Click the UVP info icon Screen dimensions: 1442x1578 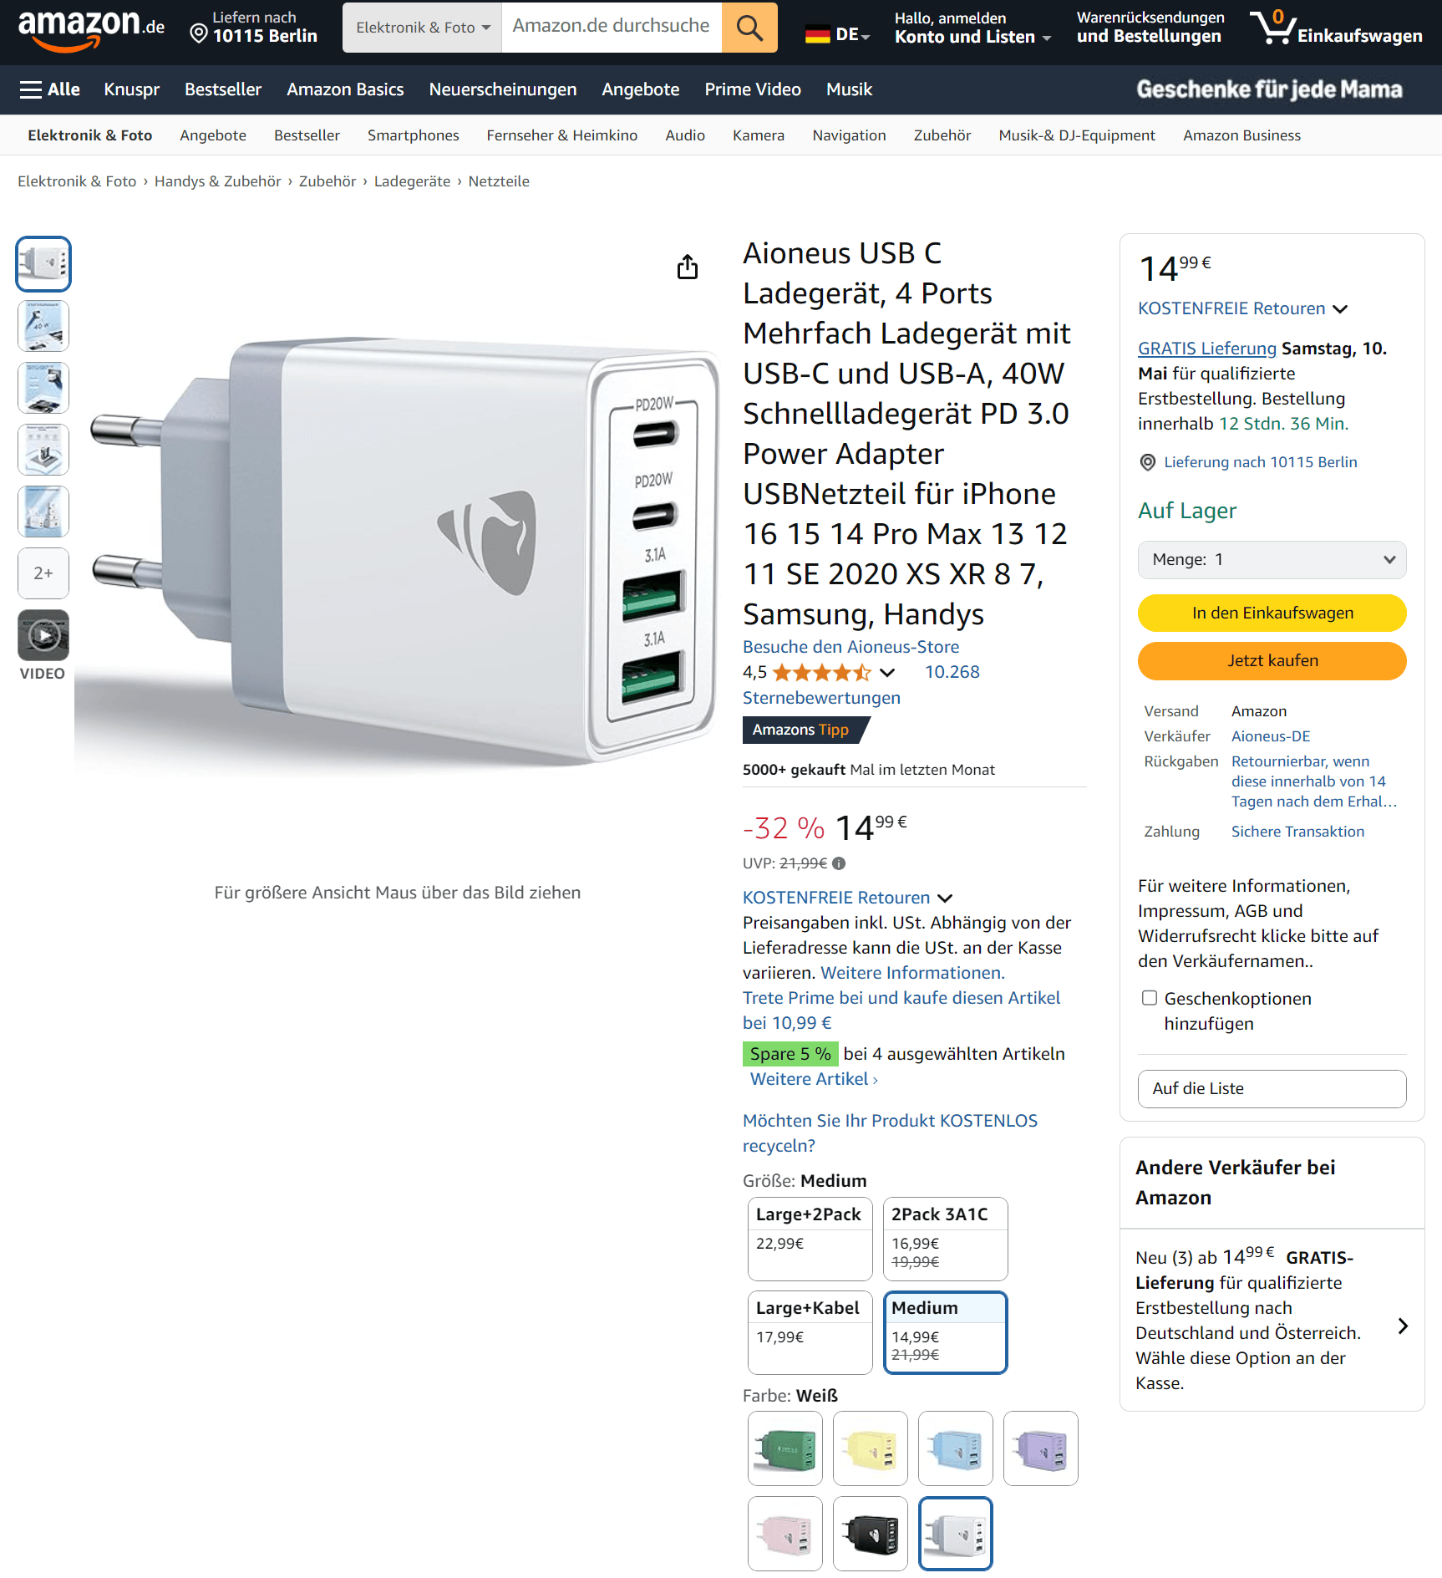pyautogui.click(x=839, y=863)
